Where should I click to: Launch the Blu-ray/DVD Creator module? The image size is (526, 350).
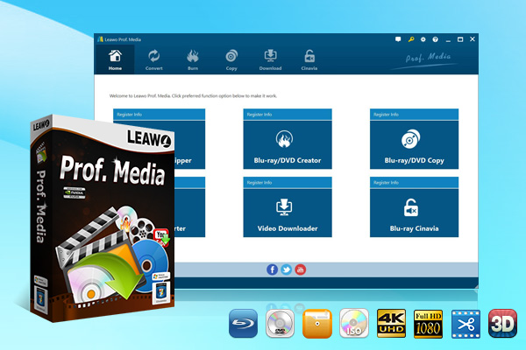tap(288, 144)
